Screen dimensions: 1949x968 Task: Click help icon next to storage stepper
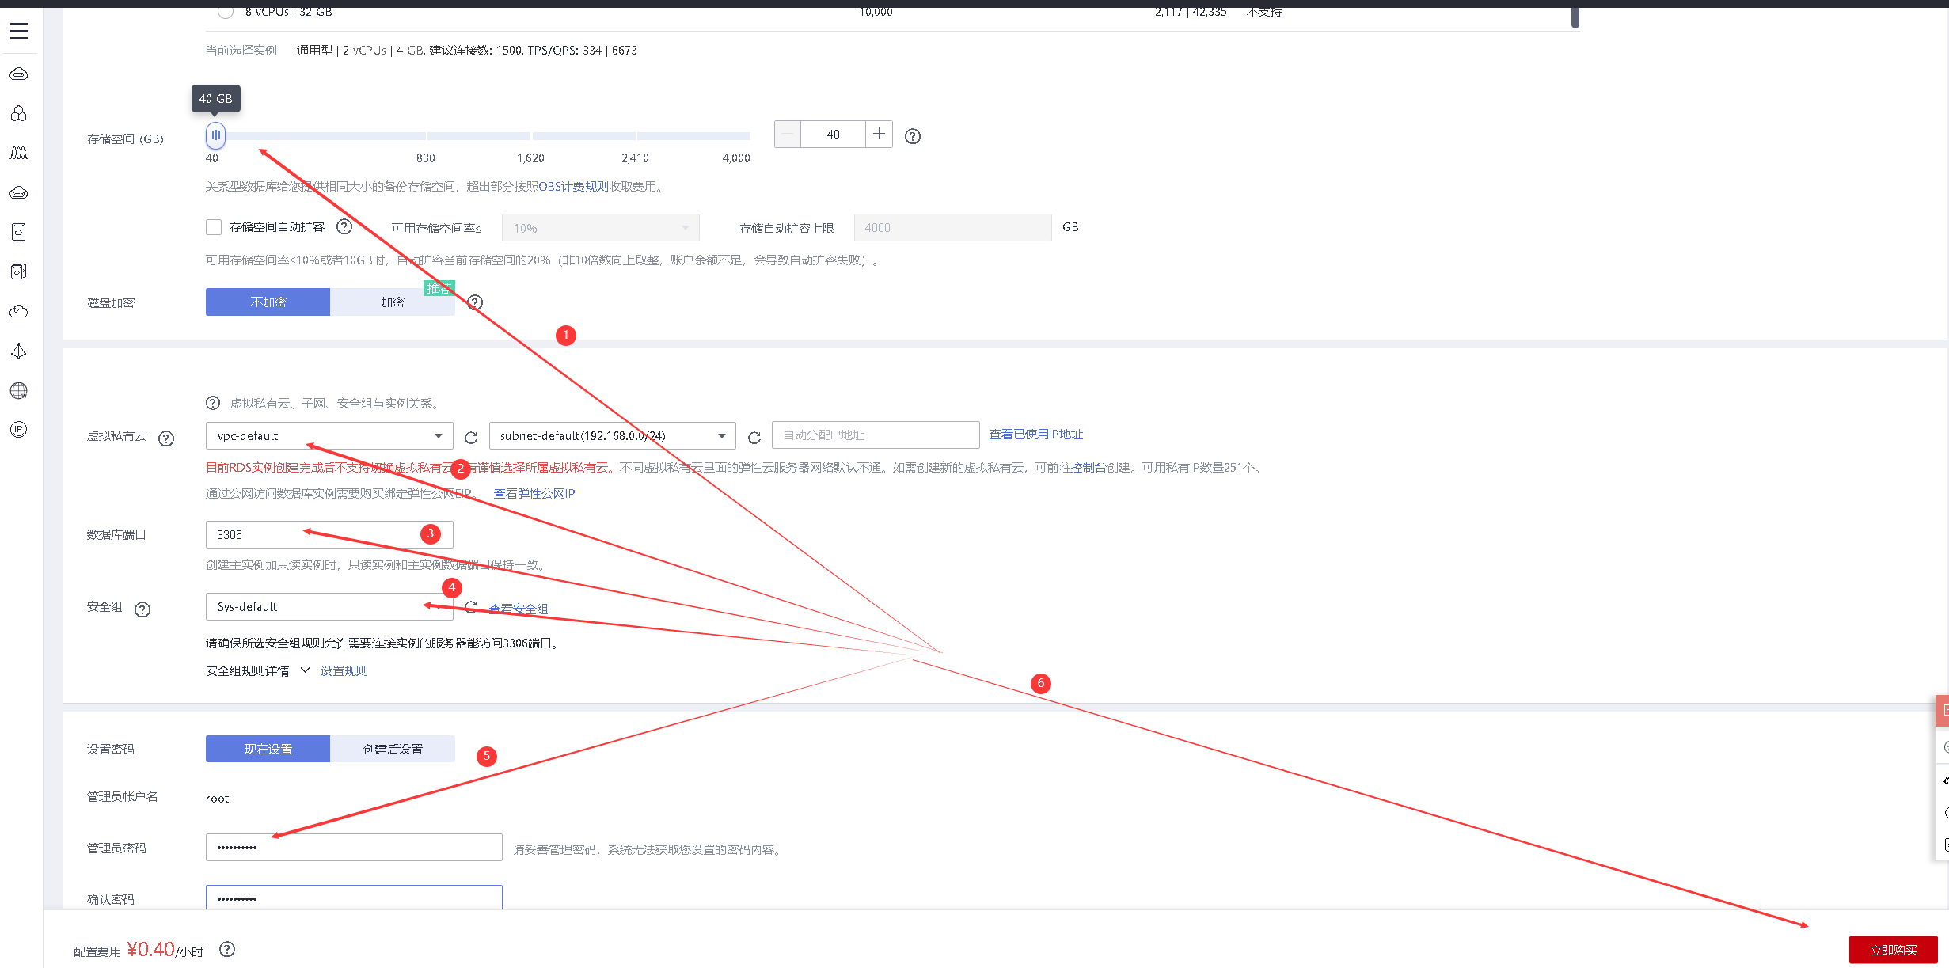[913, 136]
